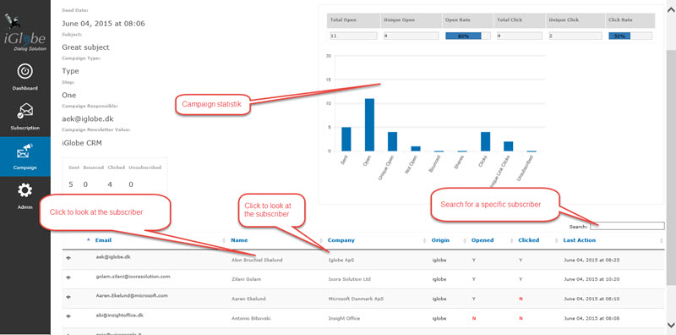Image resolution: width=676 pixels, height=335 pixels.
Task: Click the iGlobe CRM newsletter value
Action: coord(82,142)
